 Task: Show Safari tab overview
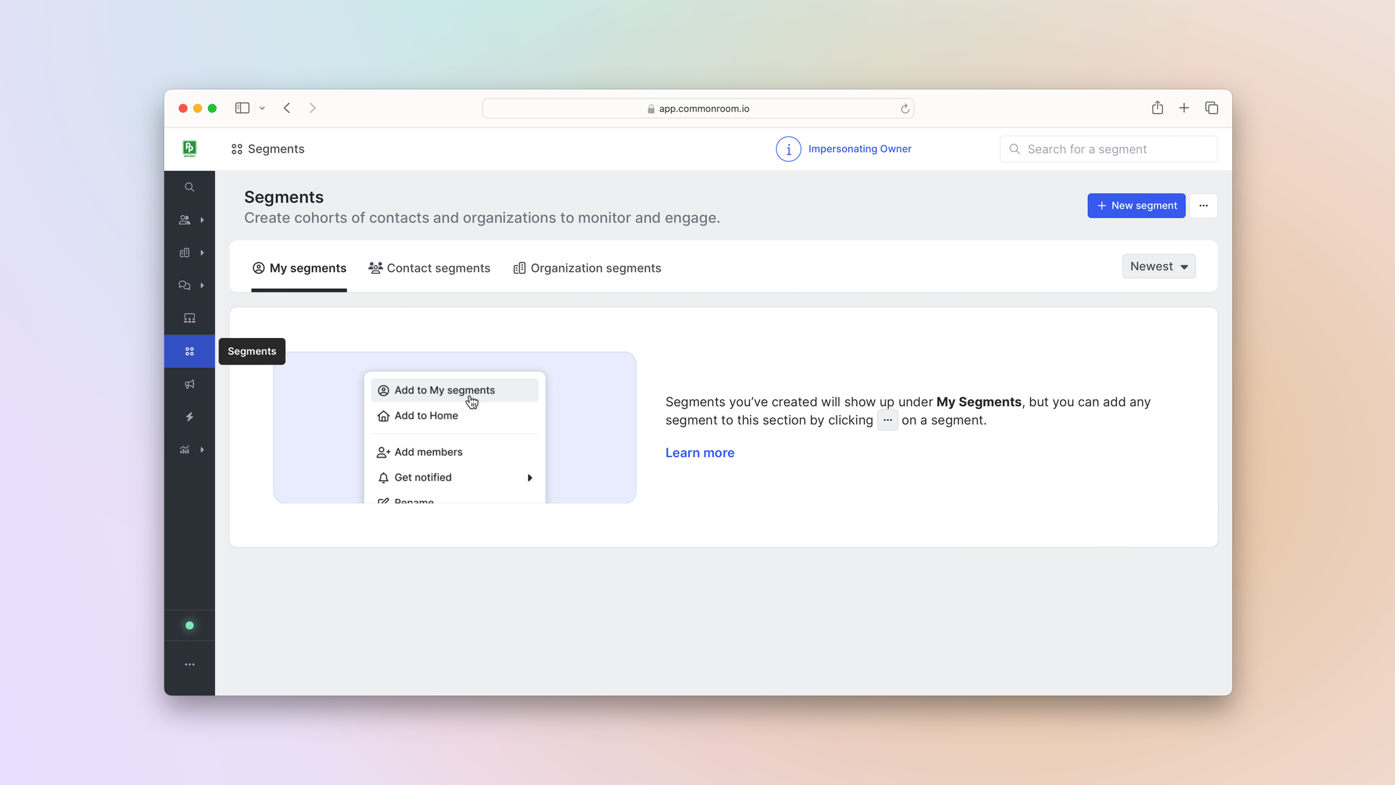click(1212, 108)
